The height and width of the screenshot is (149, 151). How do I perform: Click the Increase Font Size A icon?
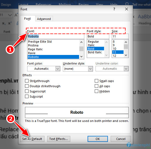tap(16, 15)
